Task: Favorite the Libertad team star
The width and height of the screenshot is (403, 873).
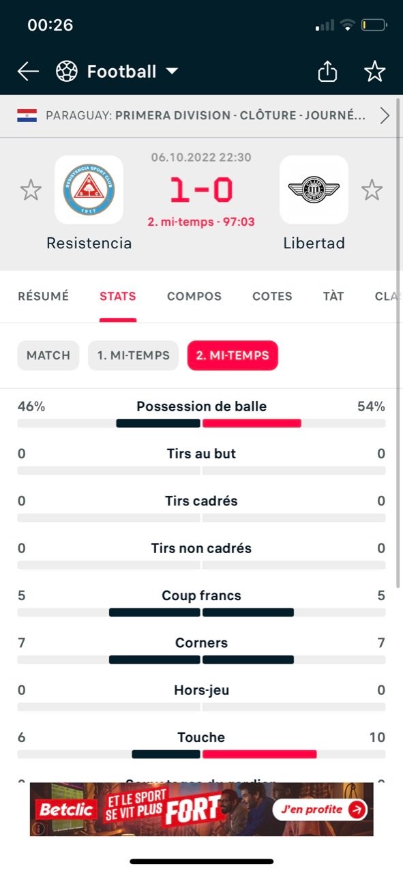Action: pyautogui.click(x=372, y=190)
